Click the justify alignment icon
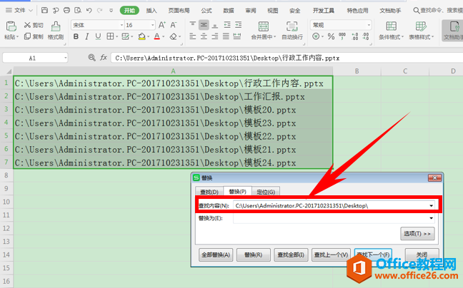Viewport: 463px width, 288px height. point(226,36)
